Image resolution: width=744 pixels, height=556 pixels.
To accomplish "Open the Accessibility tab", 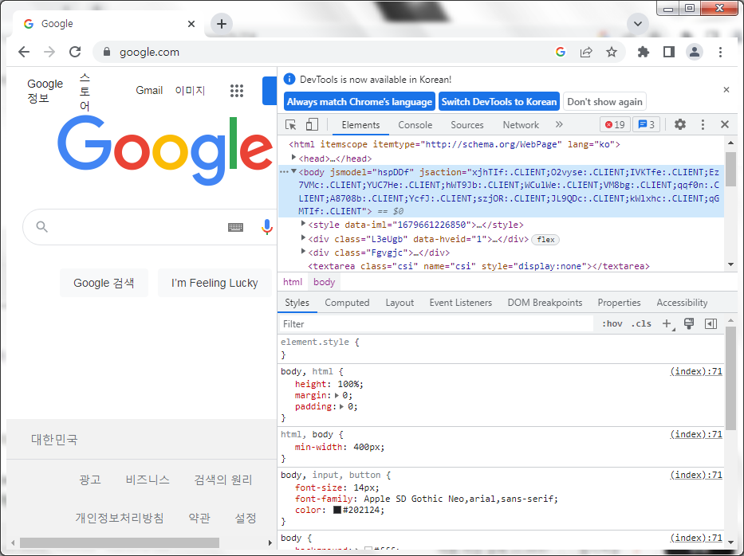I will click(x=682, y=303).
